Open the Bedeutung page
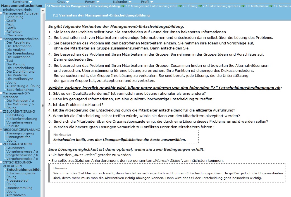Image resolution: width=291 pixels, height=197 pixels. click(15, 17)
